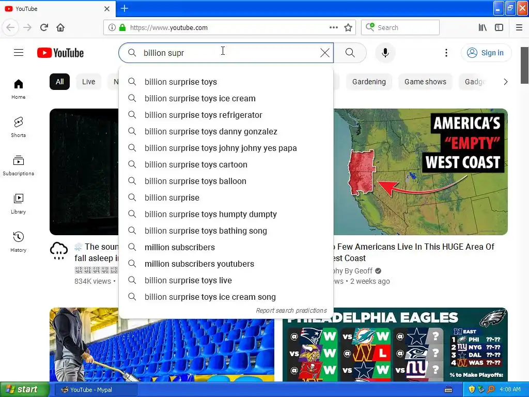Choose suggestion 'billion surprise toys'

click(x=226, y=82)
